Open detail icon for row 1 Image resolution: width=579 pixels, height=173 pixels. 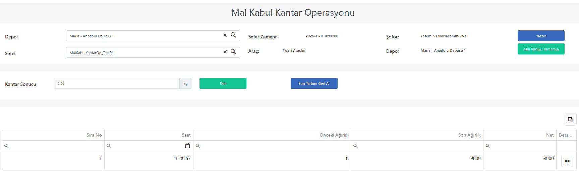point(567,161)
